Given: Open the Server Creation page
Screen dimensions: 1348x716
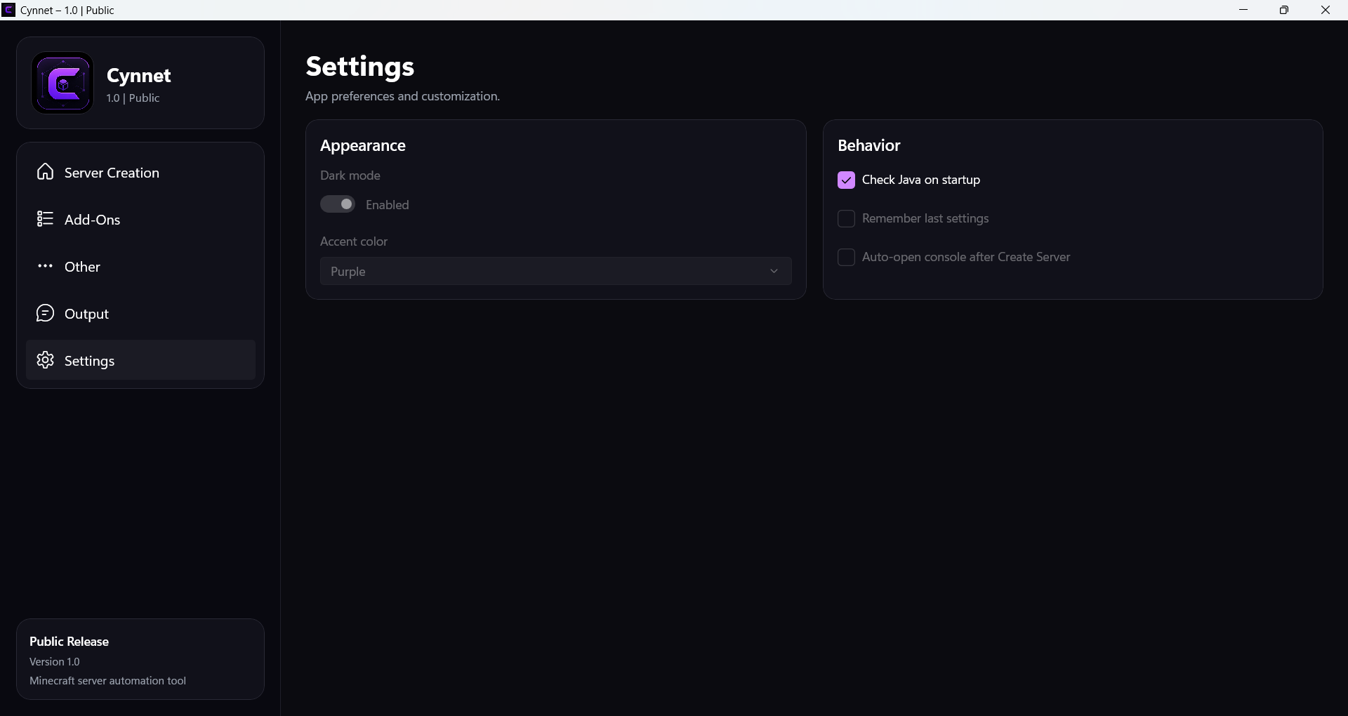Looking at the screenshot, I should point(140,173).
